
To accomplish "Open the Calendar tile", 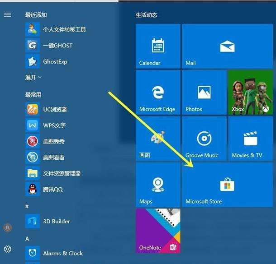I will tap(158, 46).
